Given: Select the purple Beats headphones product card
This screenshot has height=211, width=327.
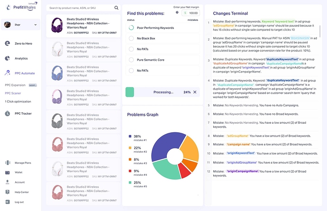Looking at the screenshot, I should point(83,26).
